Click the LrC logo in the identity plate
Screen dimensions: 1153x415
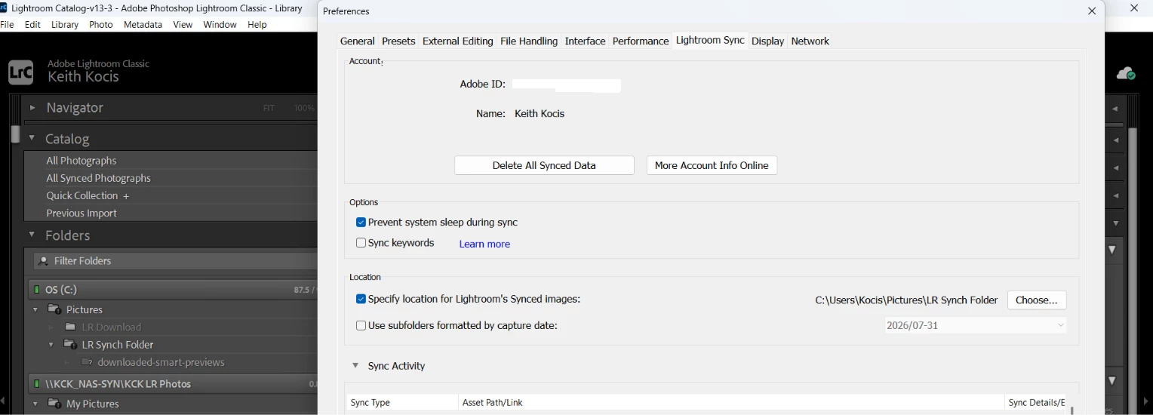pos(21,72)
